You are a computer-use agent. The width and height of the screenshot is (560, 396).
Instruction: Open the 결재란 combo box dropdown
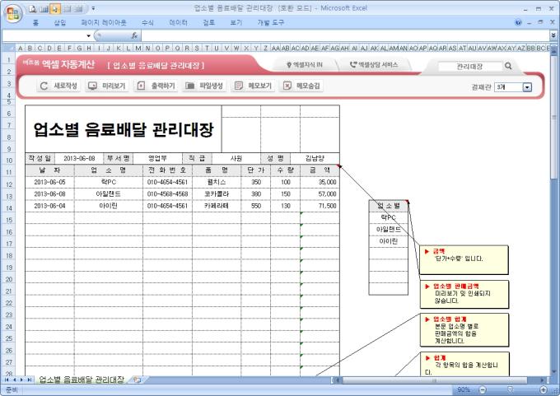click(x=527, y=87)
